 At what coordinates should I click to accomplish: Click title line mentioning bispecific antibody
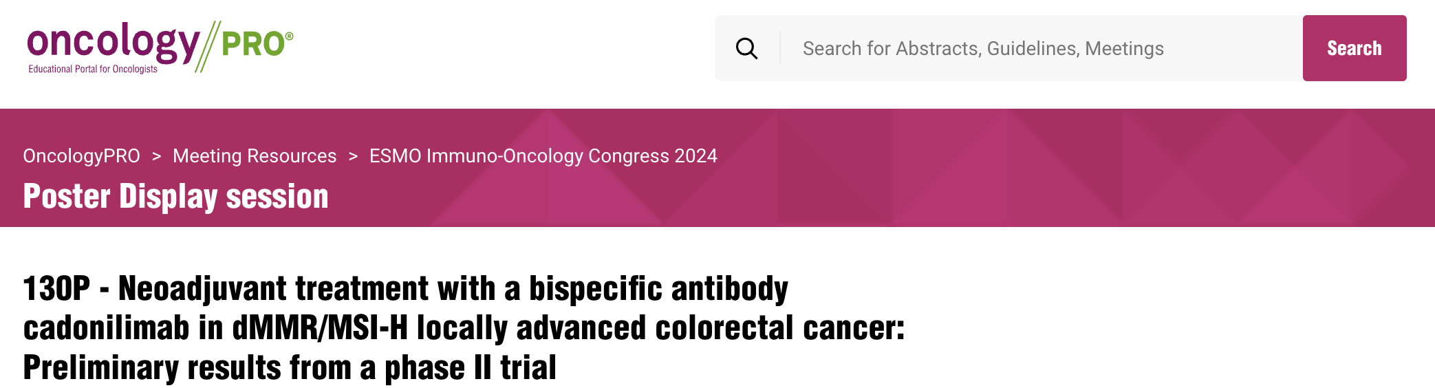406,289
